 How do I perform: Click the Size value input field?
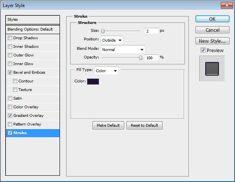[x=151, y=31]
